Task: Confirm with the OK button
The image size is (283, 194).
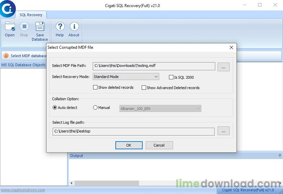Action: pyautogui.click(x=129, y=145)
